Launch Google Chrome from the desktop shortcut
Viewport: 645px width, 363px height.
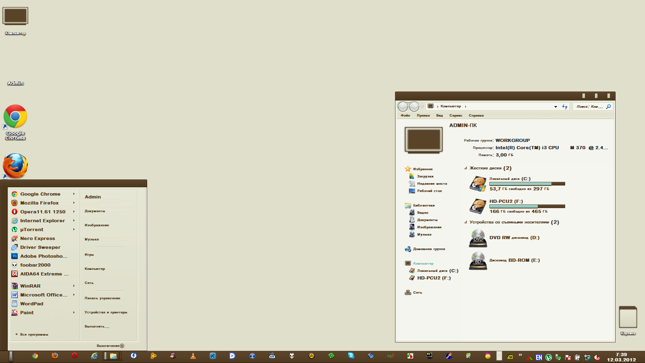(15, 117)
